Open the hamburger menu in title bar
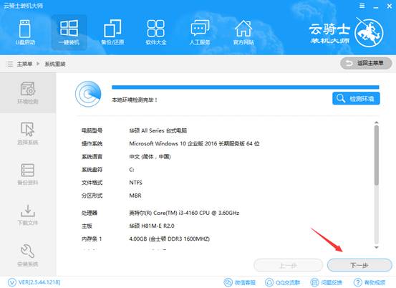 point(362,6)
